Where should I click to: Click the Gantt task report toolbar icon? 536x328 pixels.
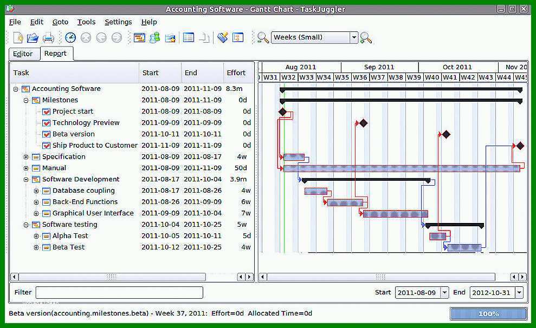(139, 37)
